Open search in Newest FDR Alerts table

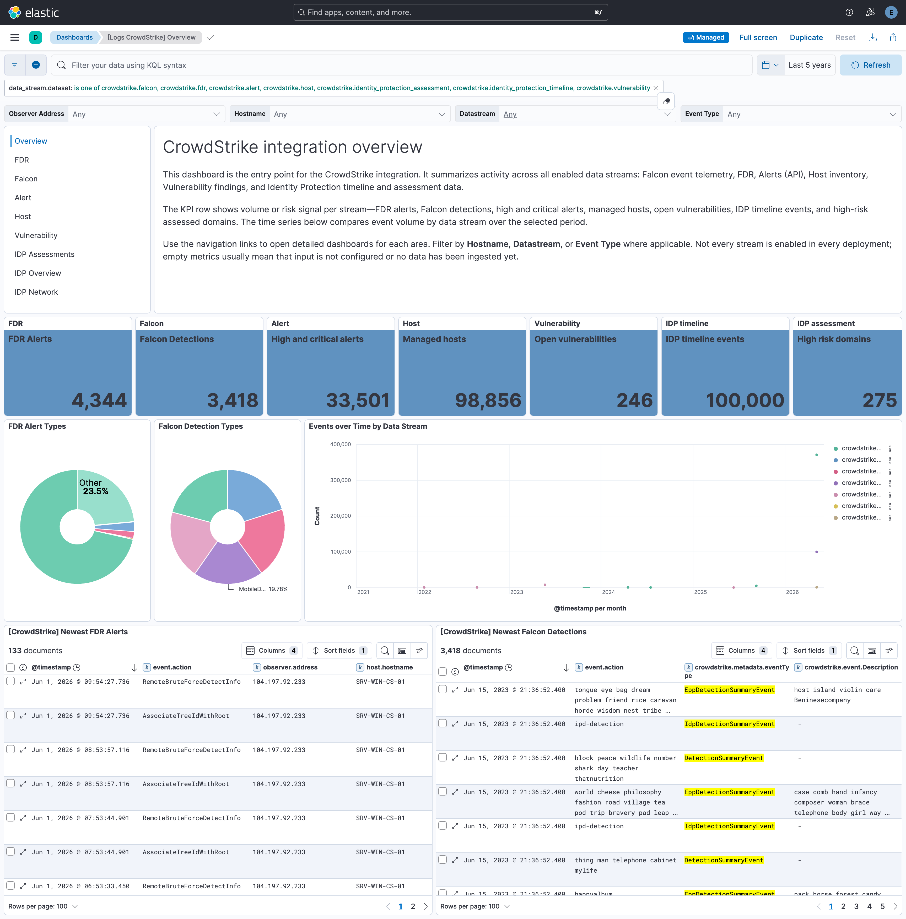(385, 650)
